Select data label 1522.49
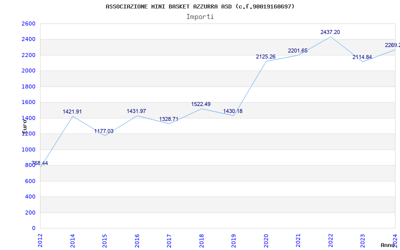Viewport: 400px width, 250px height. click(x=201, y=104)
